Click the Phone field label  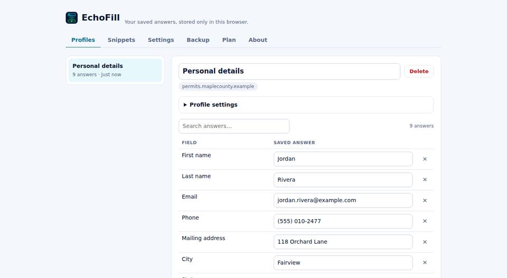[x=190, y=217]
